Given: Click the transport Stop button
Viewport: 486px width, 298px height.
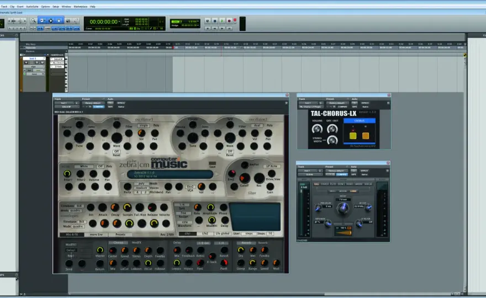Looking at the screenshot, I should (x=215, y=21).
